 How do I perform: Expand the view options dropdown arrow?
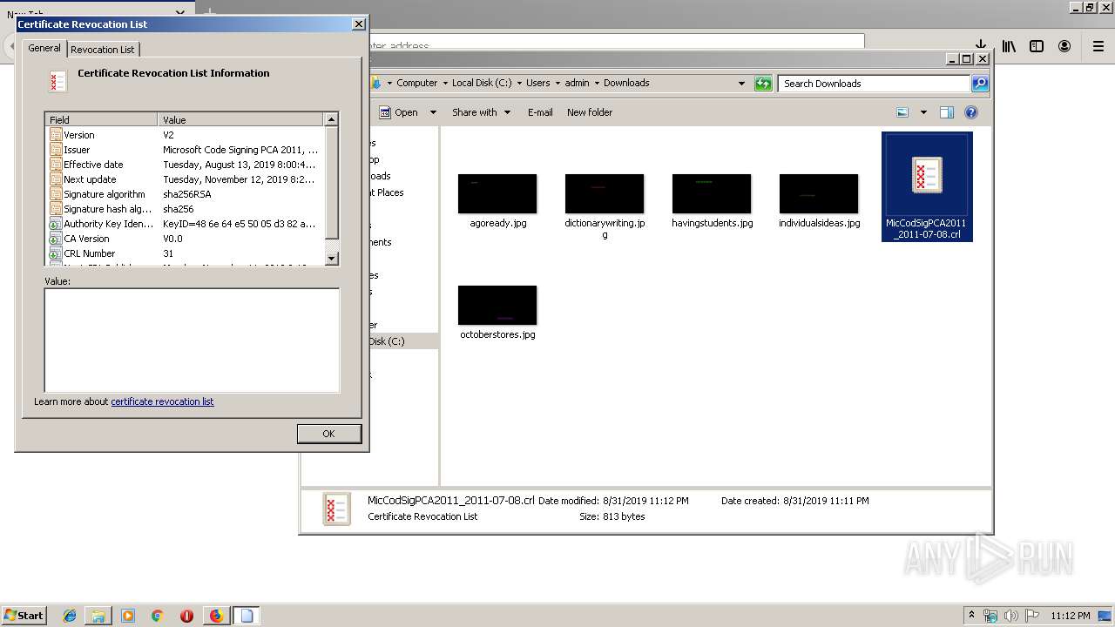[x=923, y=112]
